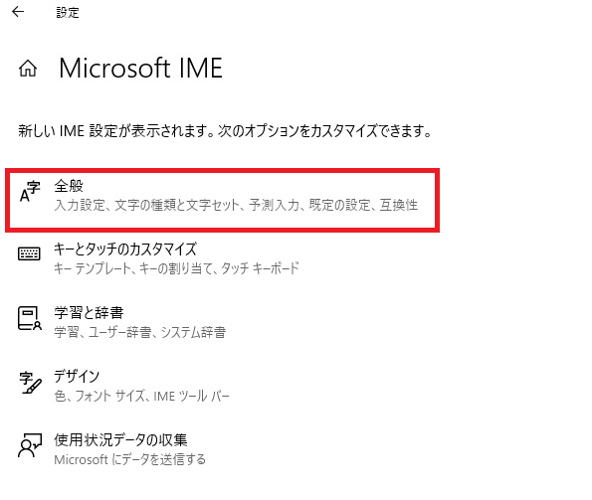Screen dimensions: 592x500
Task: Click the Microsoft IME page heading
Action: (x=140, y=69)
